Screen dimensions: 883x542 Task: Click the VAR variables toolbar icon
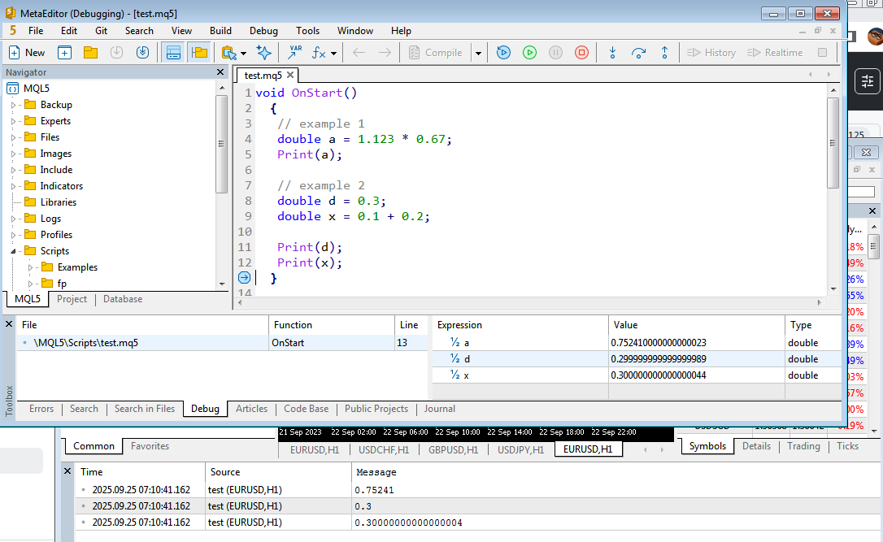click(294, 52)
